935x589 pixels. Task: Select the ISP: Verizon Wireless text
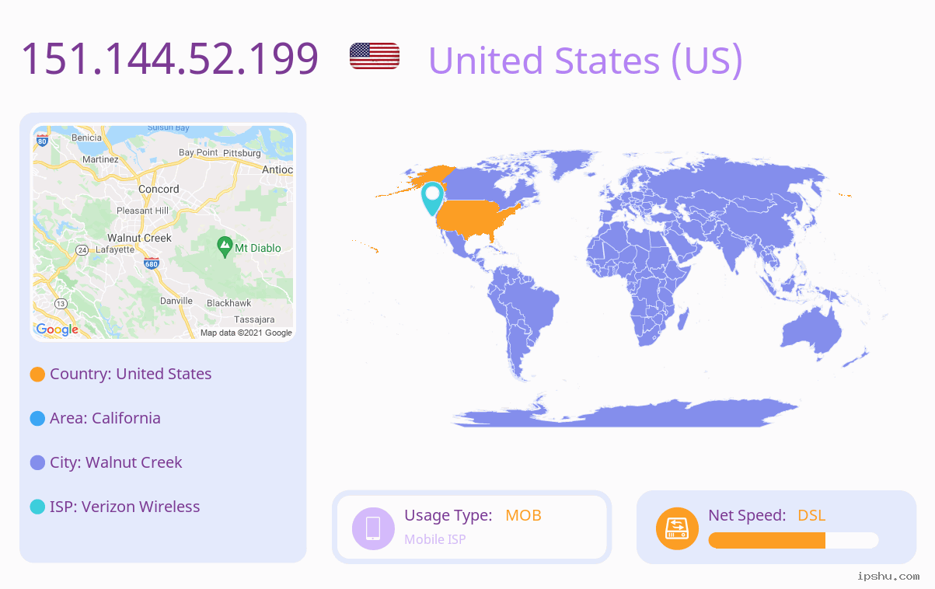(125, 507)
